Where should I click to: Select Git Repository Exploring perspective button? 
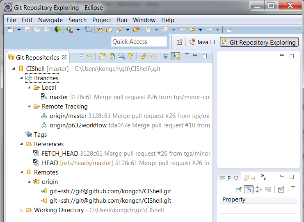point(259,42)
